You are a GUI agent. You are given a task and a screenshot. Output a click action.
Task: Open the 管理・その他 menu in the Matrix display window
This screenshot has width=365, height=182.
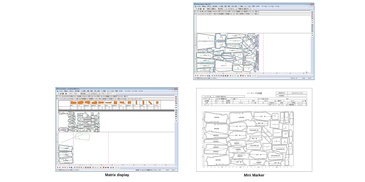(119, 91)
